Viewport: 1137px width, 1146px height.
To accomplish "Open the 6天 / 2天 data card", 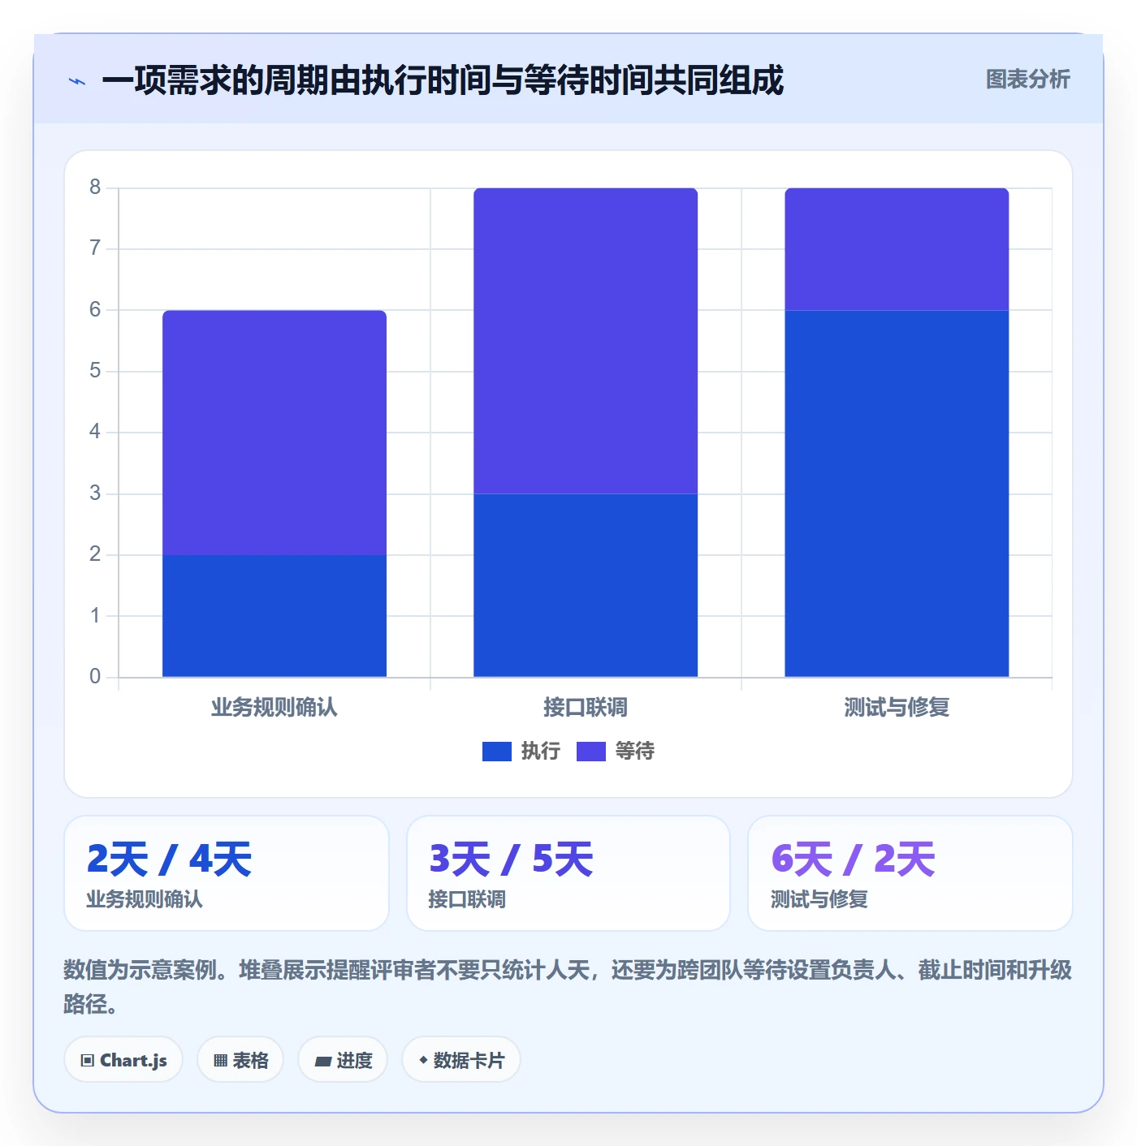I will coord(910,873).
